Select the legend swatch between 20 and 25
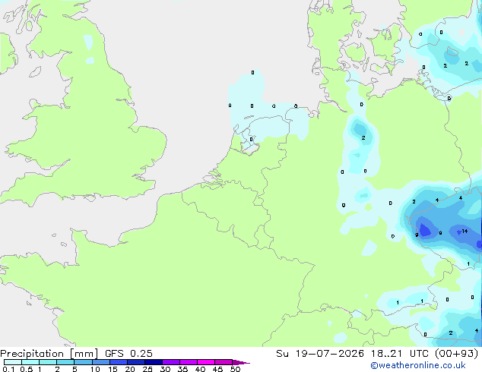This screenshot has height=372, width=482. pyautogui.click(x=136, y=362)
